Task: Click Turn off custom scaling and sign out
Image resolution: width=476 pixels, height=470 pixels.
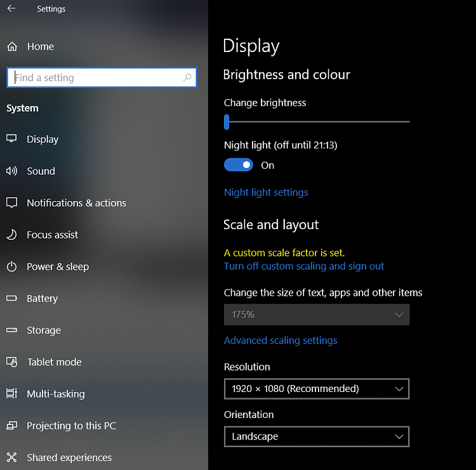Action: pos(304,266)
